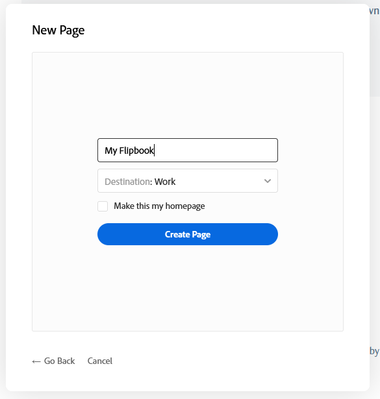Click the partially visible 'by' text behind dialog
Viewport: 380px width, 399px height.
tap(374, 351)
